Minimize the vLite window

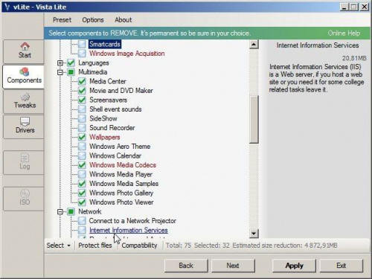point(344,7)
